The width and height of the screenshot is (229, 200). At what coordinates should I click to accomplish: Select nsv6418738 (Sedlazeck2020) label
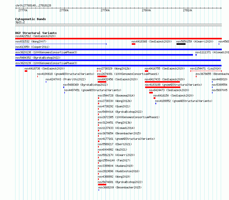[45, 68]
